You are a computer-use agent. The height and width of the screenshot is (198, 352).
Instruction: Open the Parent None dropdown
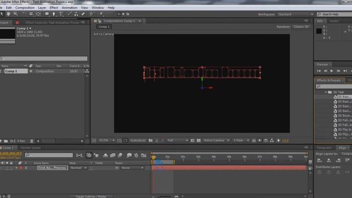[x=132, y=168]
